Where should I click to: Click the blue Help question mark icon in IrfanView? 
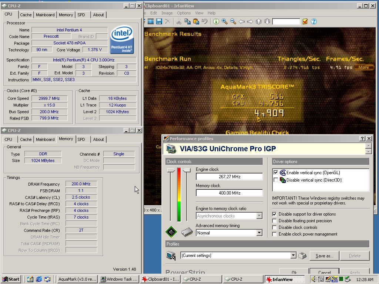(x=314, y=21)
